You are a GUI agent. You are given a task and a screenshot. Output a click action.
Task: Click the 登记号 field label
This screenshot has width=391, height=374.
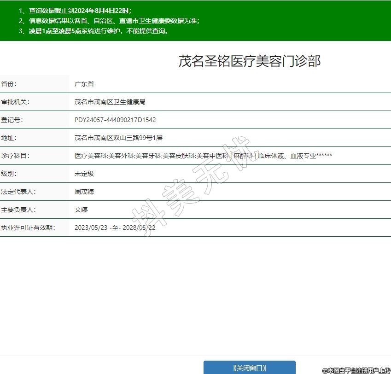[x=12, y=120]
